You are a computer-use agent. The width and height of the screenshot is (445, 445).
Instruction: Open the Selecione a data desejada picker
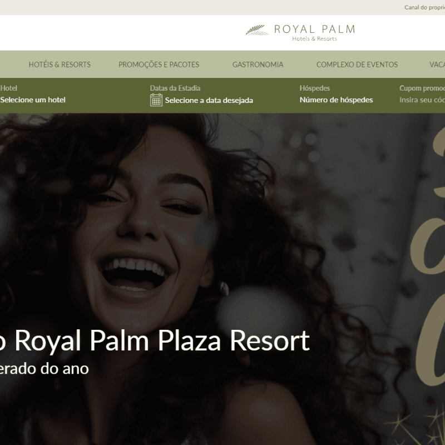(x=209, y=101)
